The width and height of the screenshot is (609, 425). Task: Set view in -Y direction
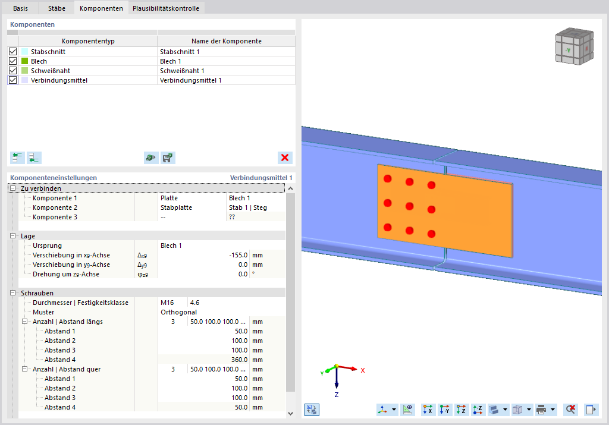(x=445, y=410)
